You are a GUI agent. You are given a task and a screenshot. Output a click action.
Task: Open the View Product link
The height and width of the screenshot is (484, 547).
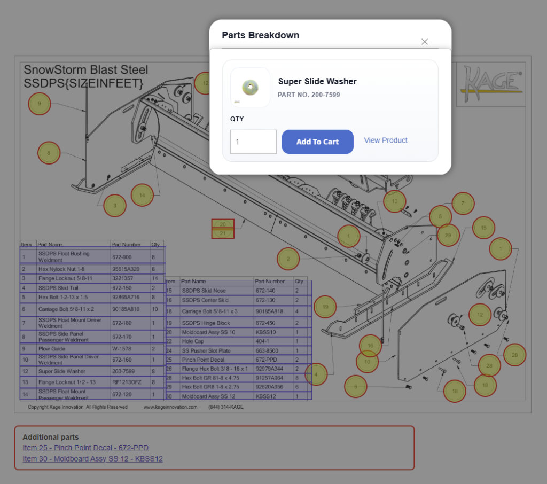[x=386, y=140]
